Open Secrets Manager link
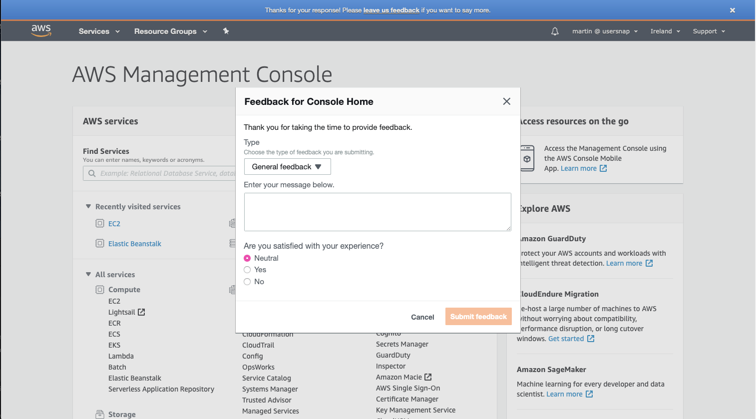The height and width of the screenshot is (419, 756). (x=402, y=344)
